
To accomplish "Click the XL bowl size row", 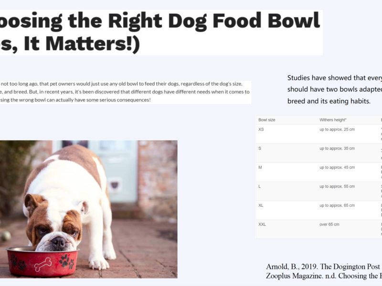I will click(x=319, y=210).
